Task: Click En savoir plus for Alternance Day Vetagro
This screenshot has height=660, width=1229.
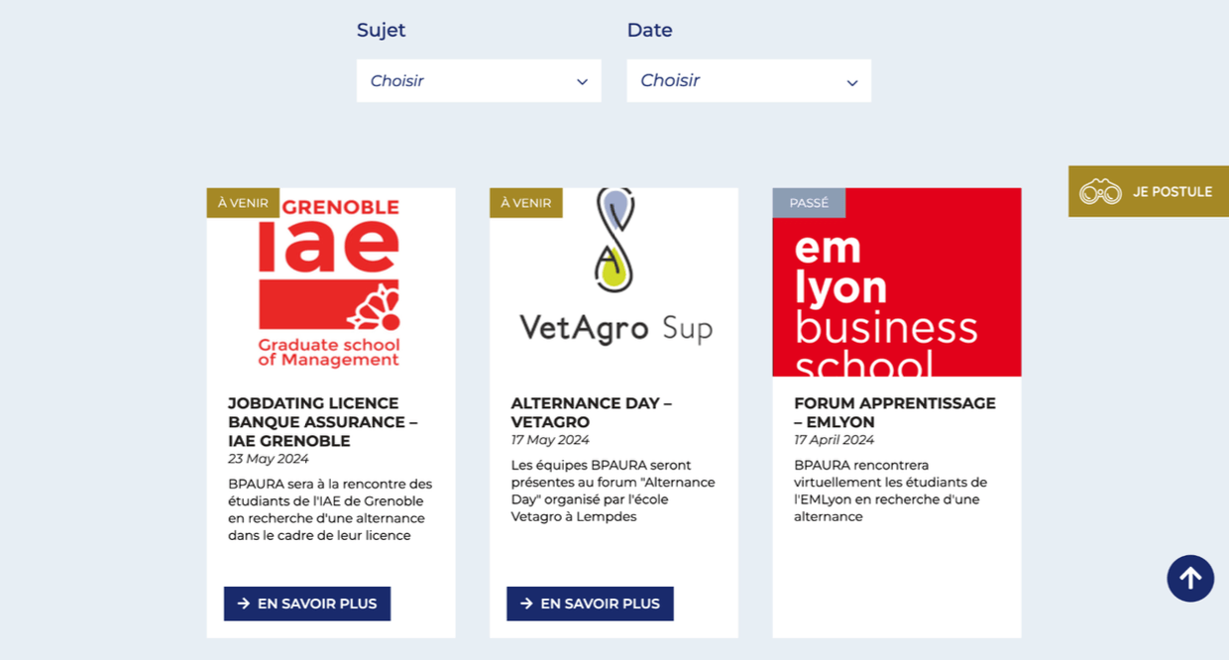Action: pos(590,604)
